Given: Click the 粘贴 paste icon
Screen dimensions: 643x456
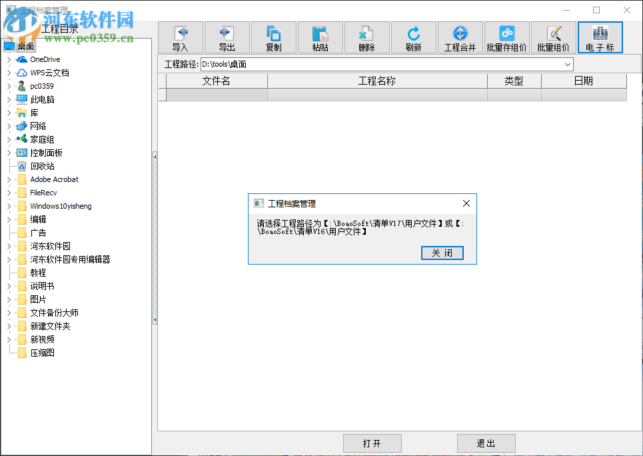Looking at the screenshot, I should [320, 37].
